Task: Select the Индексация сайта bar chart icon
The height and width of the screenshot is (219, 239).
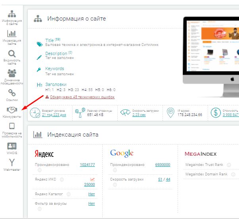Action: (x=11, y=33)
